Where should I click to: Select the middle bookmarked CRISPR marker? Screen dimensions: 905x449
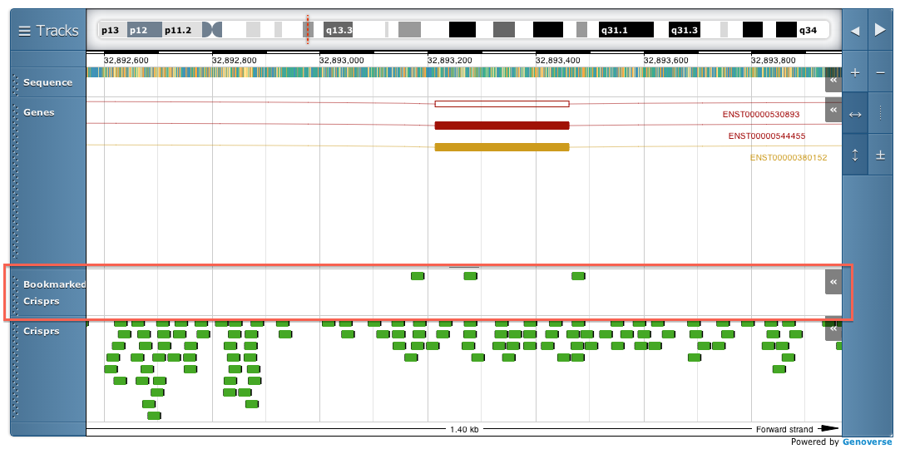470,275
